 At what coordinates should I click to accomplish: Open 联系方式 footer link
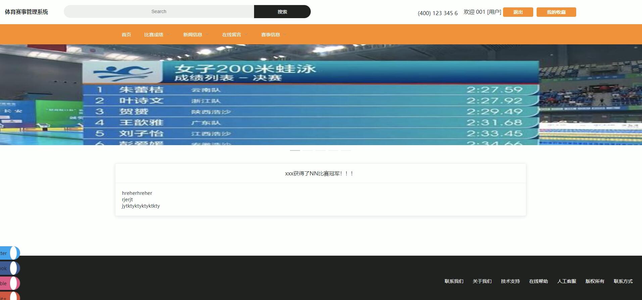point(623,281)
